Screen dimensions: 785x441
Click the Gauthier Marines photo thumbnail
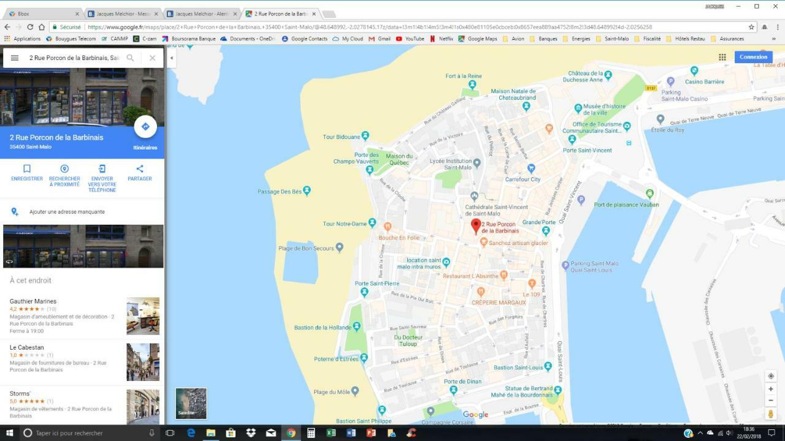(143, 316)
